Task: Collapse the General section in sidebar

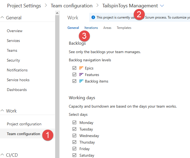Action: (2, 17)
